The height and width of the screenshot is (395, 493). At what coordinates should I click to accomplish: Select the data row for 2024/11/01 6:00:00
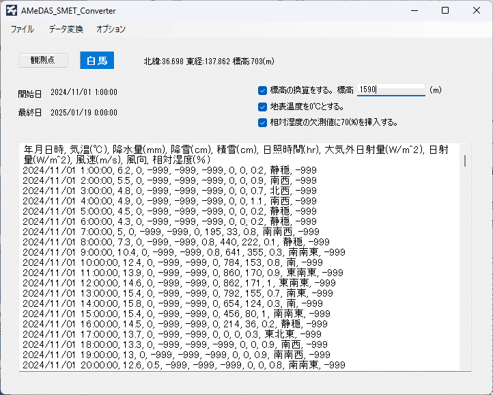pos(169,221)
